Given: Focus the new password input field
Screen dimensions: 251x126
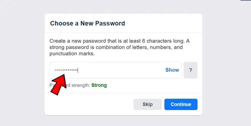Looking at the screenshot, I should pos(116,70).
